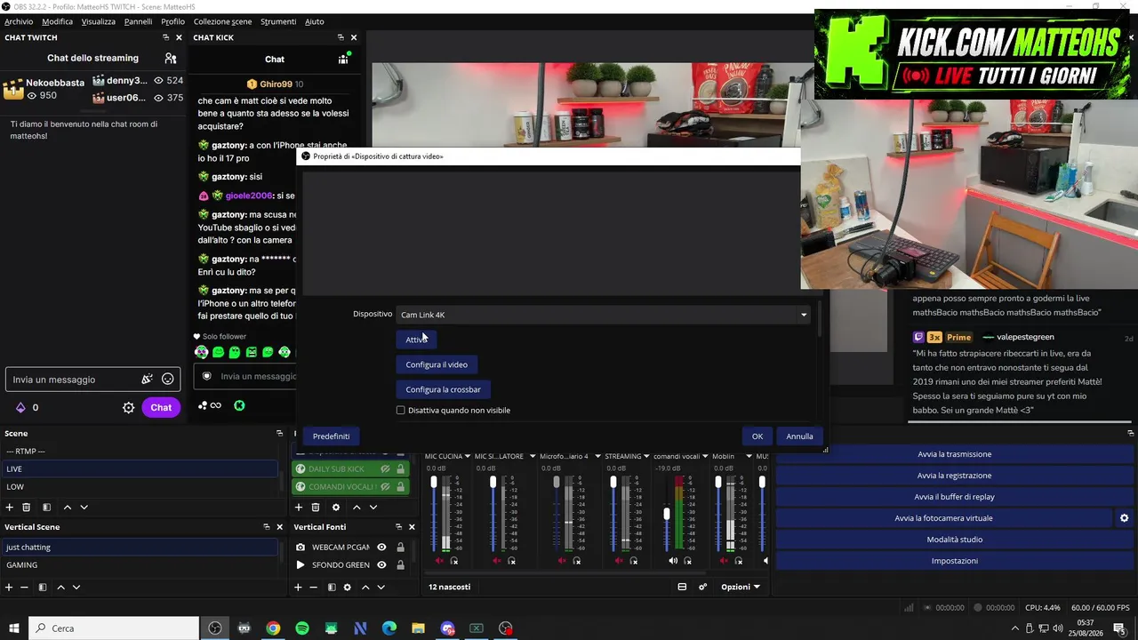Open the Strumenti menu
The width and height of the screenshot is (1138, 640).
pos(278,21)
